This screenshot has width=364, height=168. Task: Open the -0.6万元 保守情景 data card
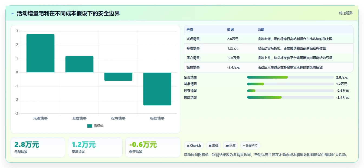click(153, 147)
